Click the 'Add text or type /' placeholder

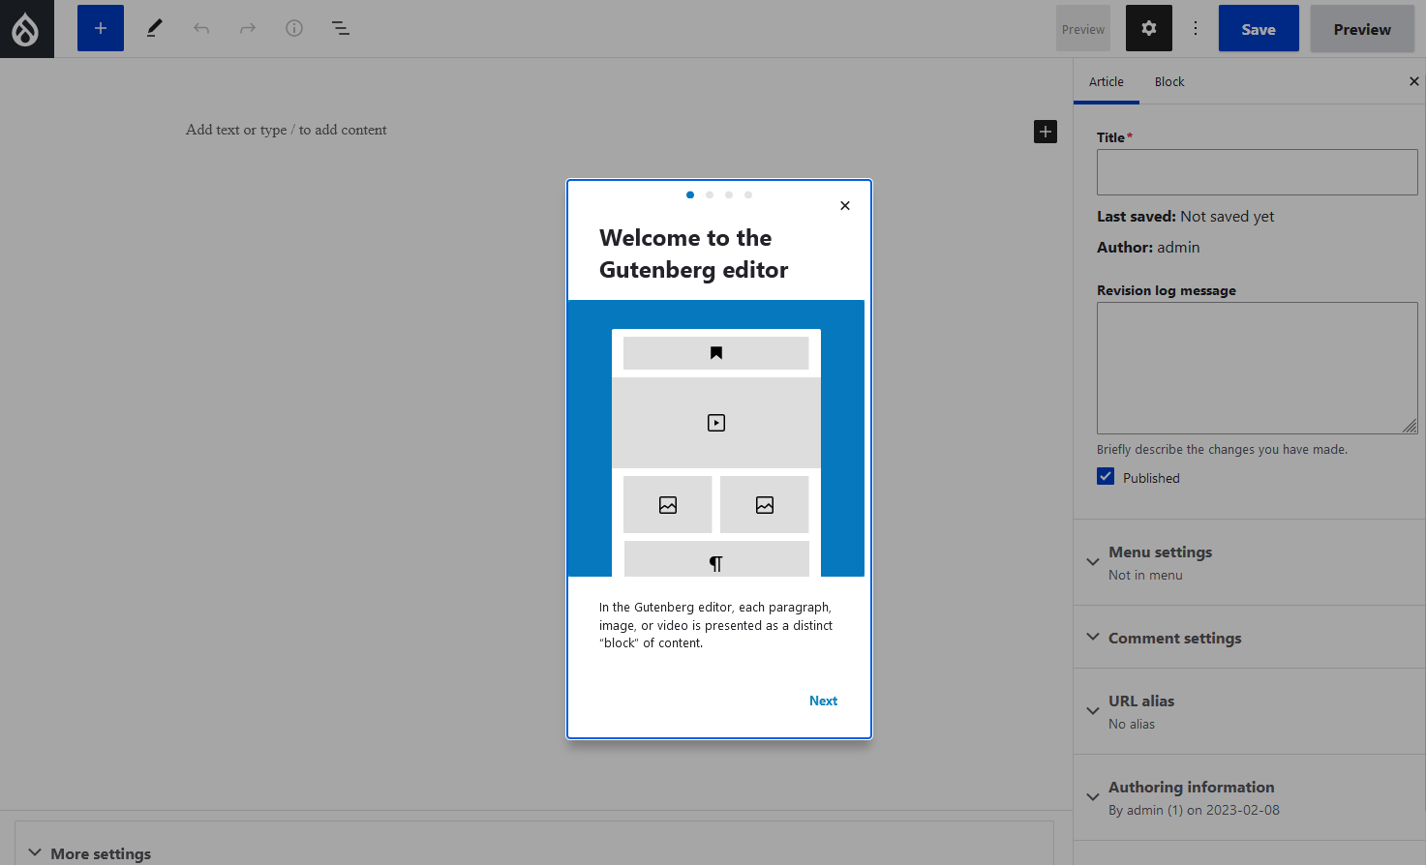tap(287, 130)
